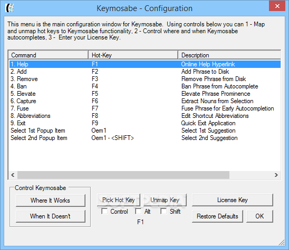
Task: Enable the Control modifier checkbox
Action: 104,211
